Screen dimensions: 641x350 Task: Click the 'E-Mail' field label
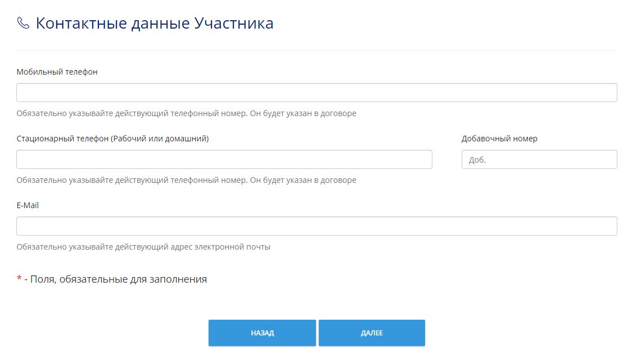pos(28,205)
